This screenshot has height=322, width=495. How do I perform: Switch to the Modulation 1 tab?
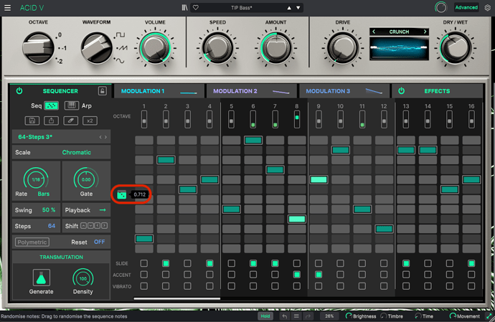tap(159, 91)
